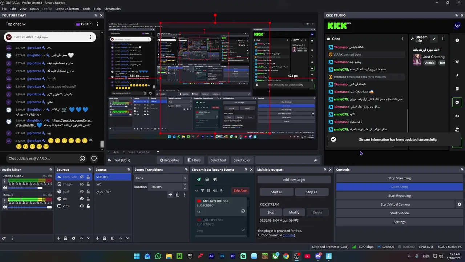Mute the Mic/Aux speaker icon
This screenshot has width=465, height=262.
[5, 207]
